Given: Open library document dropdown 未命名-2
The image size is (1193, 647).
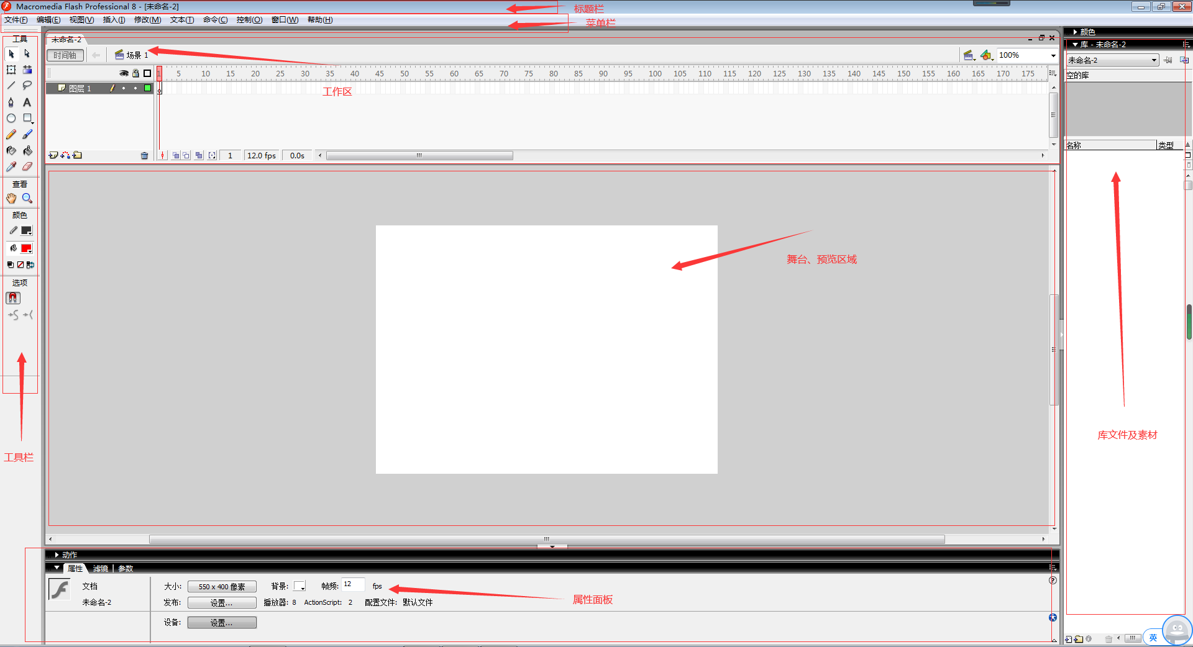Looking at the screenshot, I should click(x=1113, y=60).
